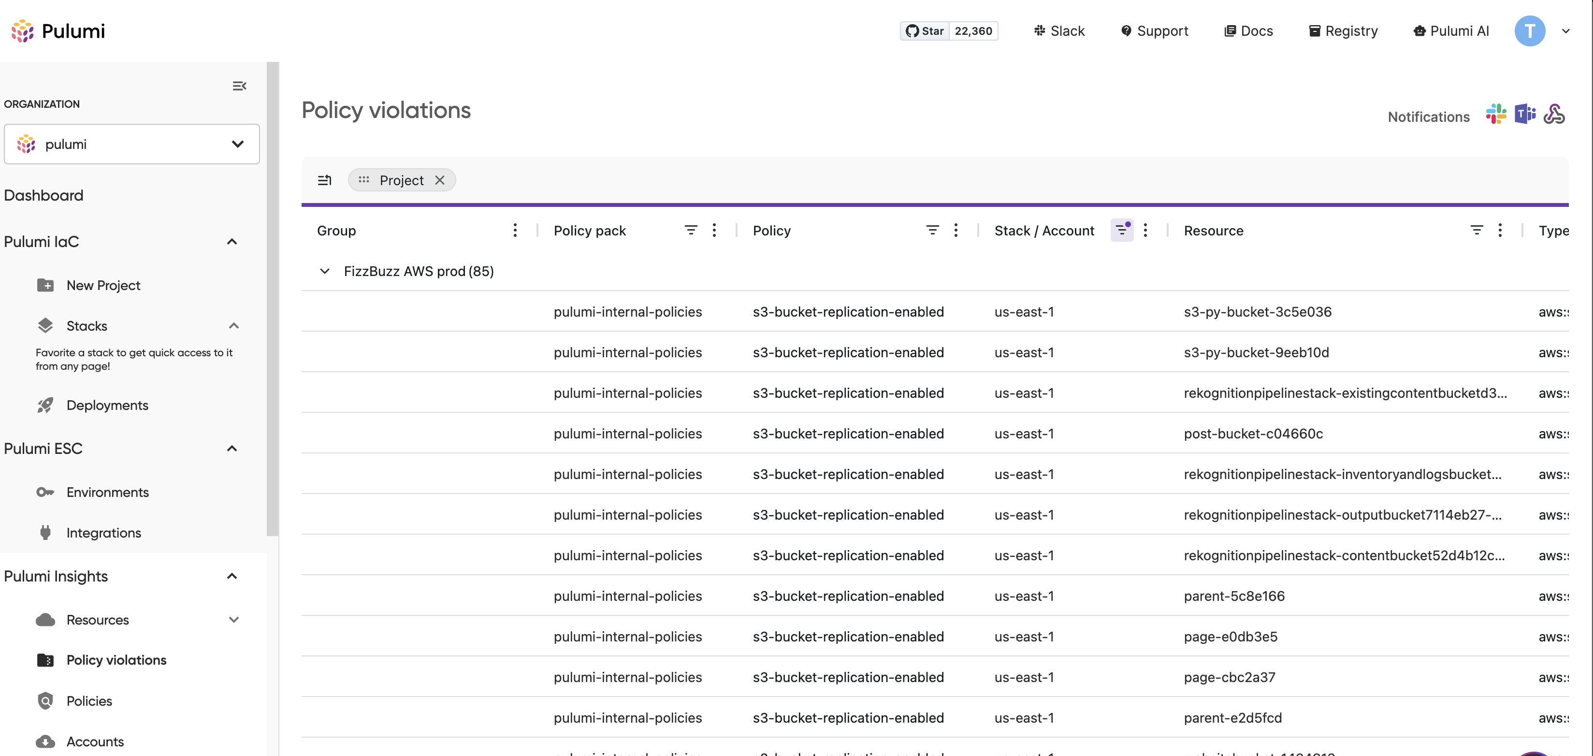Click resource s3-py-bucket-3c5e036

[x=1257, y=312]
